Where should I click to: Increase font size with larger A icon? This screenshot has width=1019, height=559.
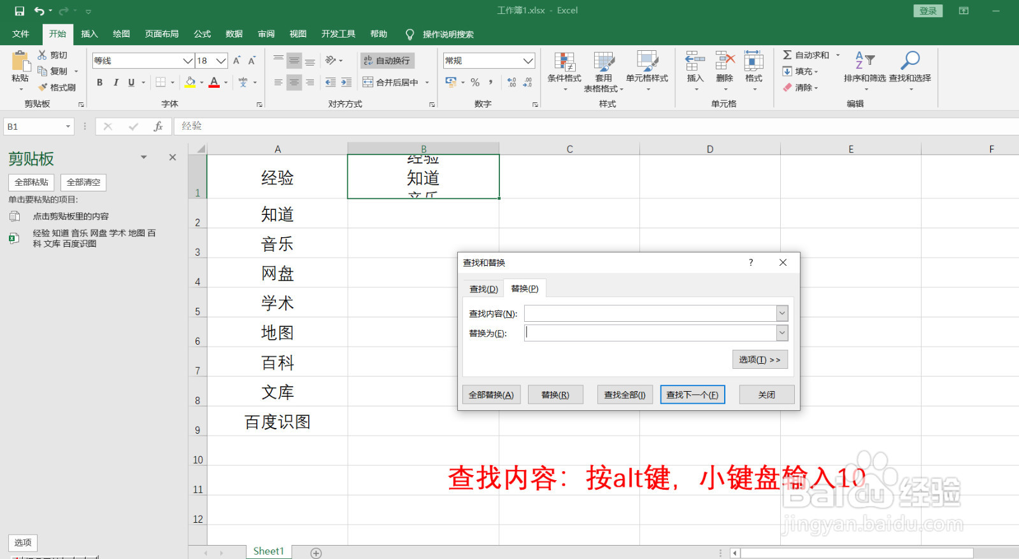pyautogui.click(x=237, y=60)
